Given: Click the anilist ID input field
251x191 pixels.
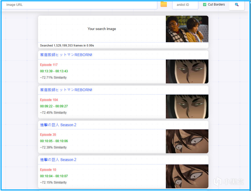Looking at the screenshot, I should 185,5.
